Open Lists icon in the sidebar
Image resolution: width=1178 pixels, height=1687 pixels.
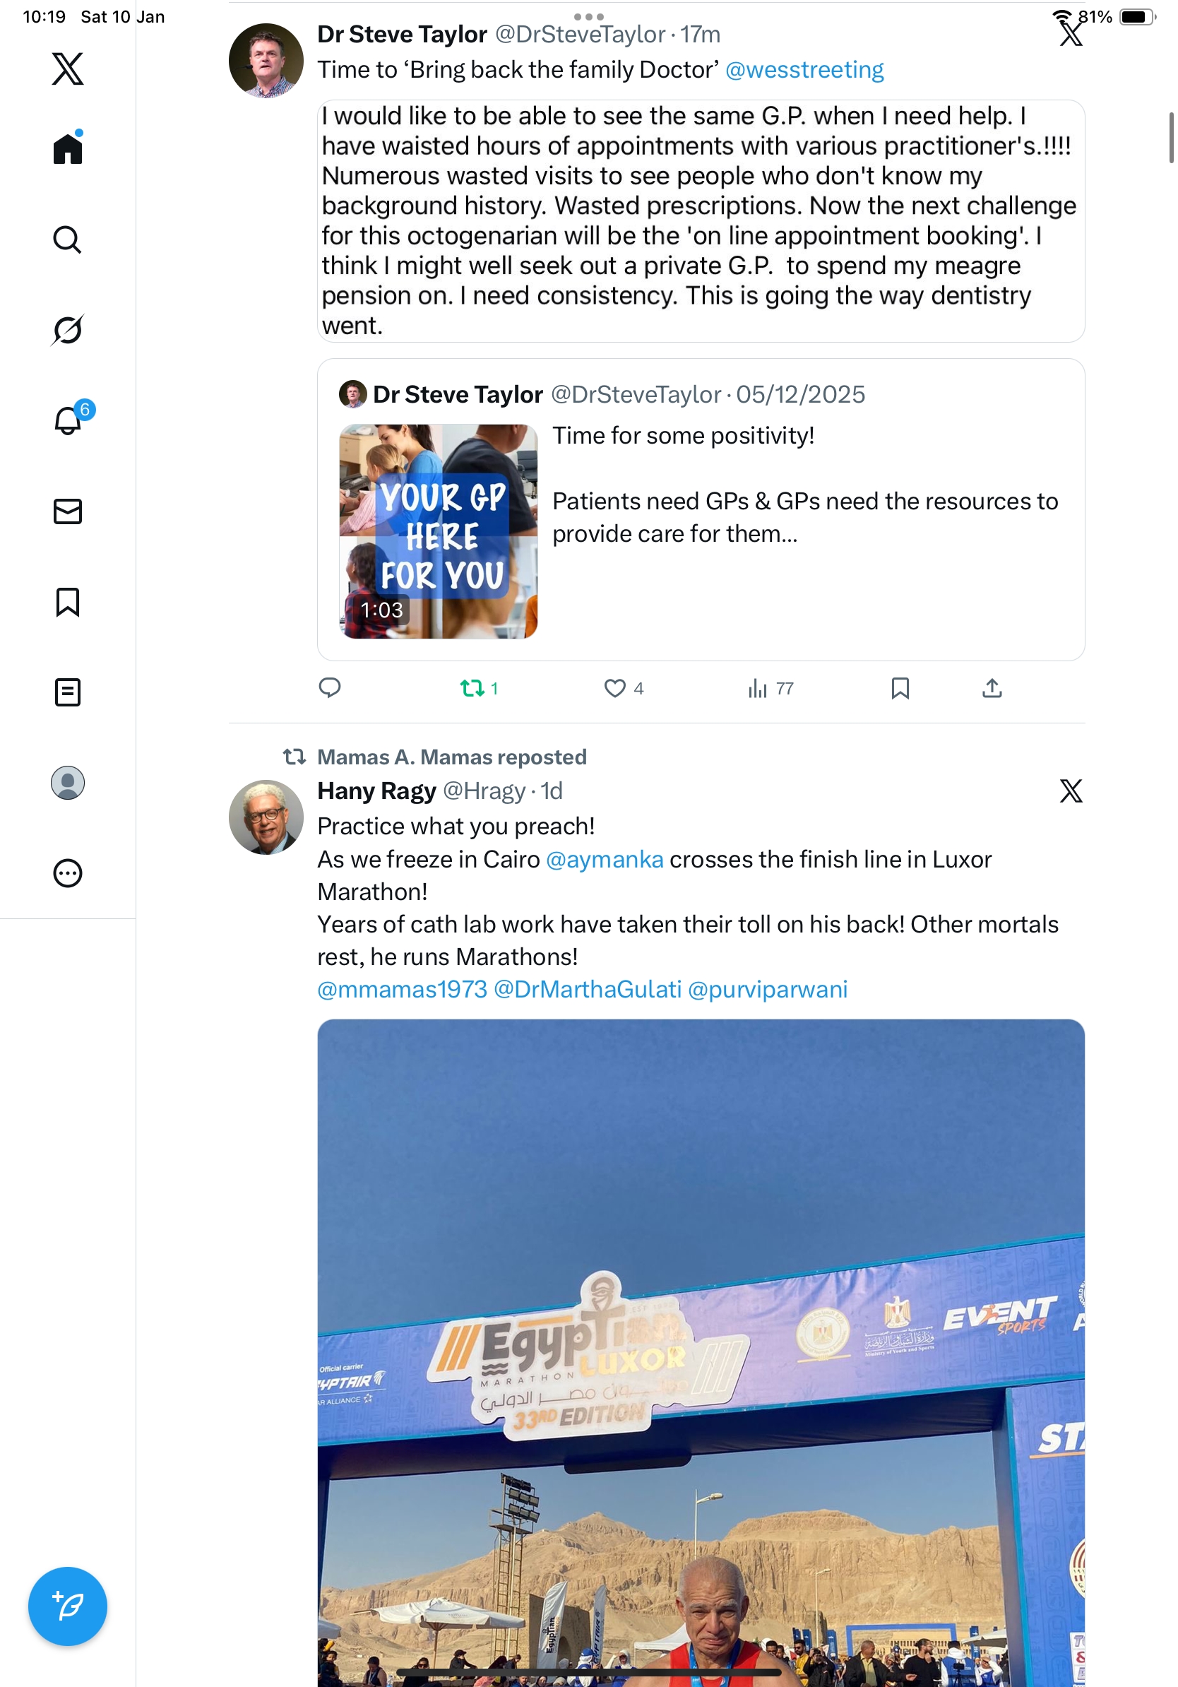pos(68,692)
